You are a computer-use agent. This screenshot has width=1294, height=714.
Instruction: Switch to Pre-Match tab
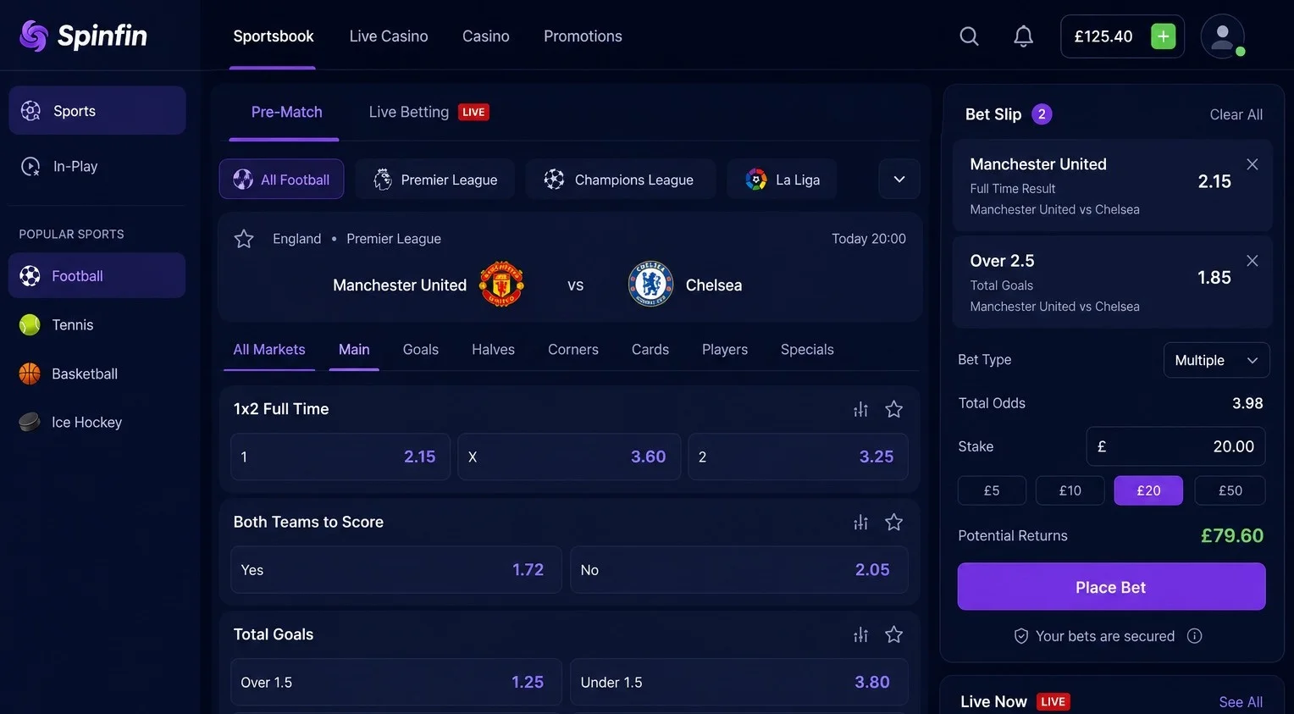pos(286,112)
